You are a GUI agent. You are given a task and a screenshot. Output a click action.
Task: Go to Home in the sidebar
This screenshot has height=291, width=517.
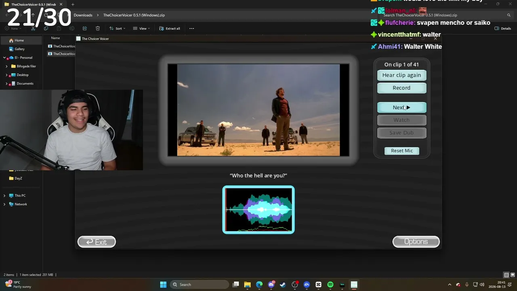(21, 40)
